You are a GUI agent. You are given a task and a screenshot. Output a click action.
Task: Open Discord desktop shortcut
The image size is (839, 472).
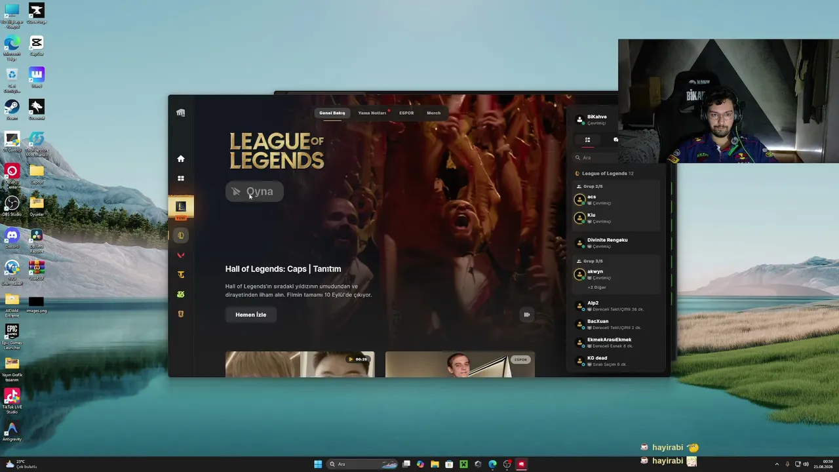pyautogui.click(x=12, y=237)
